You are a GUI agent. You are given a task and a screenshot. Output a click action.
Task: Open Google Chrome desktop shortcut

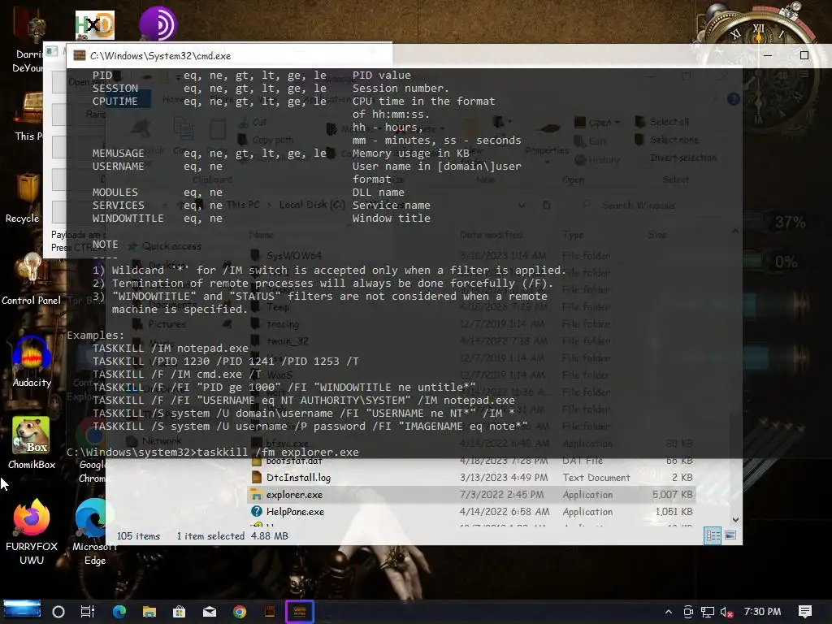click(x=93, y=451)
